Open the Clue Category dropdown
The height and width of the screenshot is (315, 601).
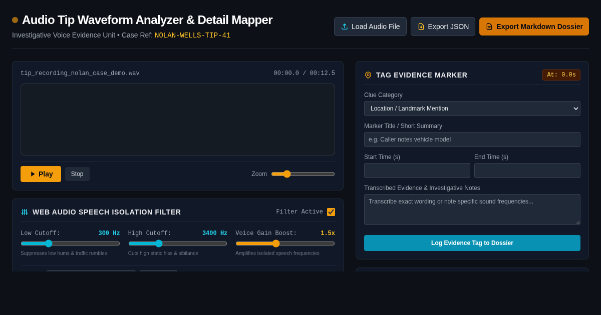tap(472, 108)
